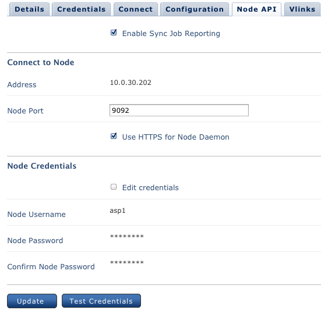This screenshot has width=321, height=310.
Task: Select the Connect tab
Action: pyautogui.click(x=136, y=9)
